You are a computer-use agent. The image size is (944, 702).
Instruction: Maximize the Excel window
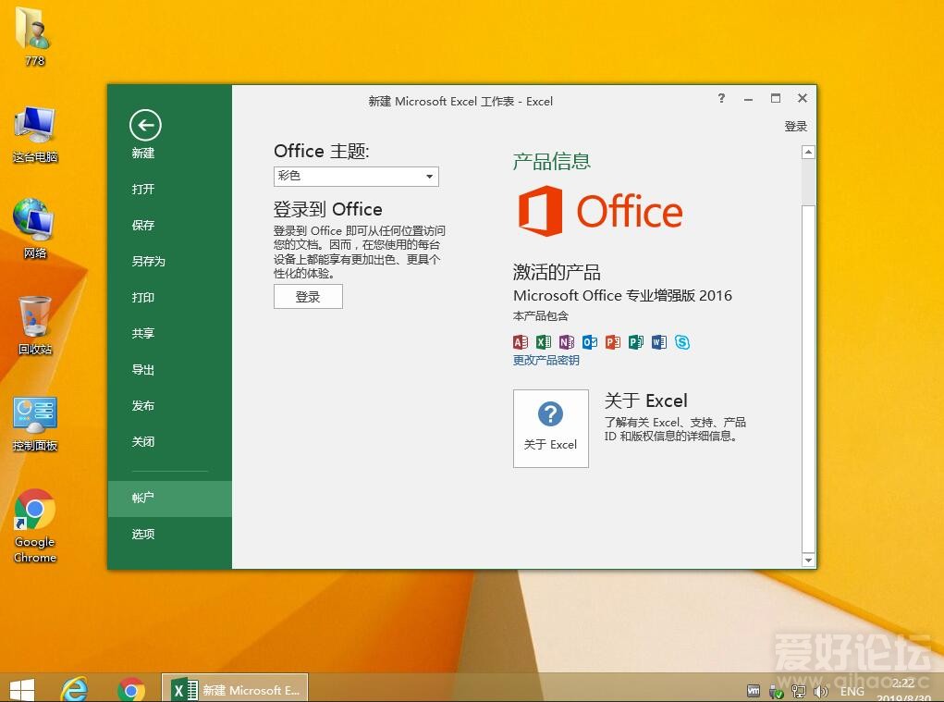pyautogui.click(x=776, y=98)
